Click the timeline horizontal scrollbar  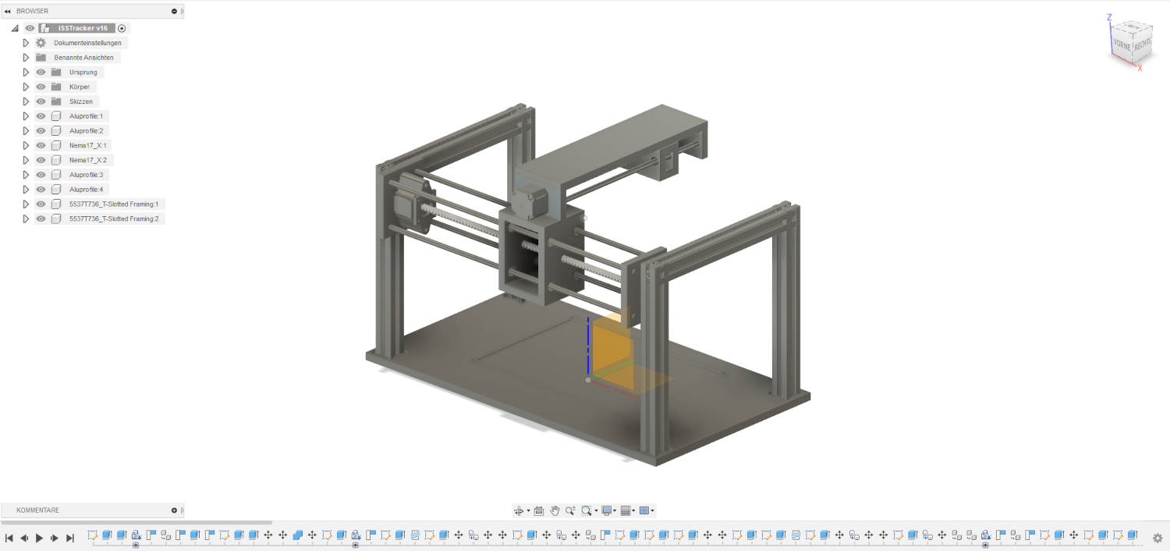pos(136,523)
